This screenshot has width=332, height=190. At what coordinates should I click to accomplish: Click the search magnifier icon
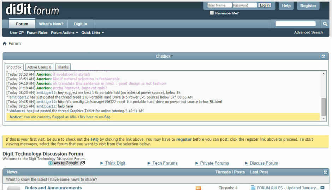325,24
